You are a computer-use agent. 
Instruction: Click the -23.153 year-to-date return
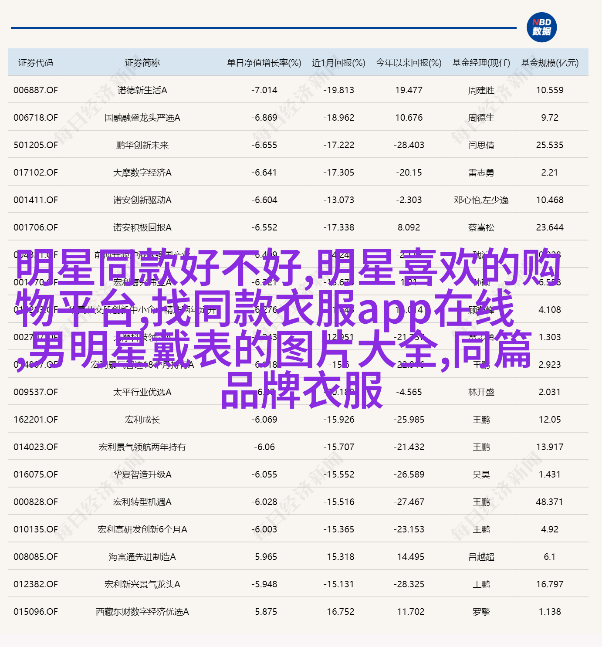click(x=409, y=529)
